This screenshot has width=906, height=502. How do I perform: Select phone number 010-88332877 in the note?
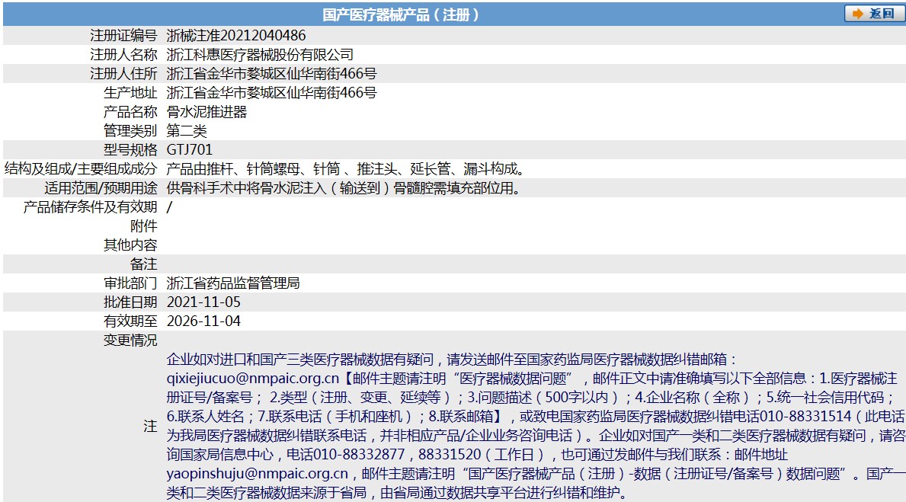[x=358, y=456]
